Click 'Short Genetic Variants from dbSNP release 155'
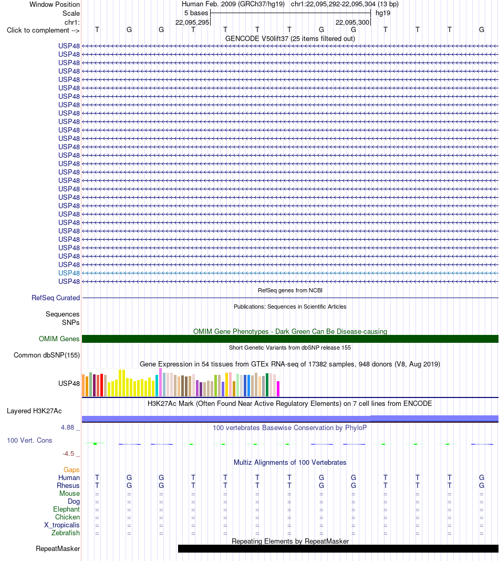 (x=290, y=348)
